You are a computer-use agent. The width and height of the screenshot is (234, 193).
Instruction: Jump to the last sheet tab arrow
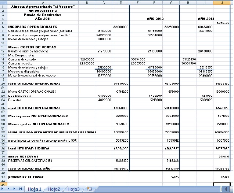click(20, 189)
